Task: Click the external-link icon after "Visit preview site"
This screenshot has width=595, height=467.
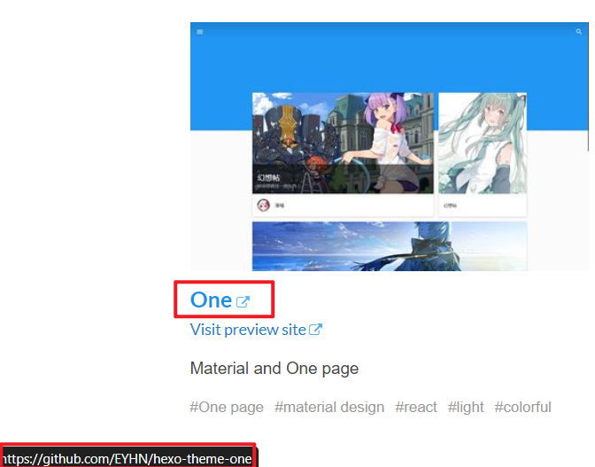Action: pyautogui.click(x=315, y=329)
